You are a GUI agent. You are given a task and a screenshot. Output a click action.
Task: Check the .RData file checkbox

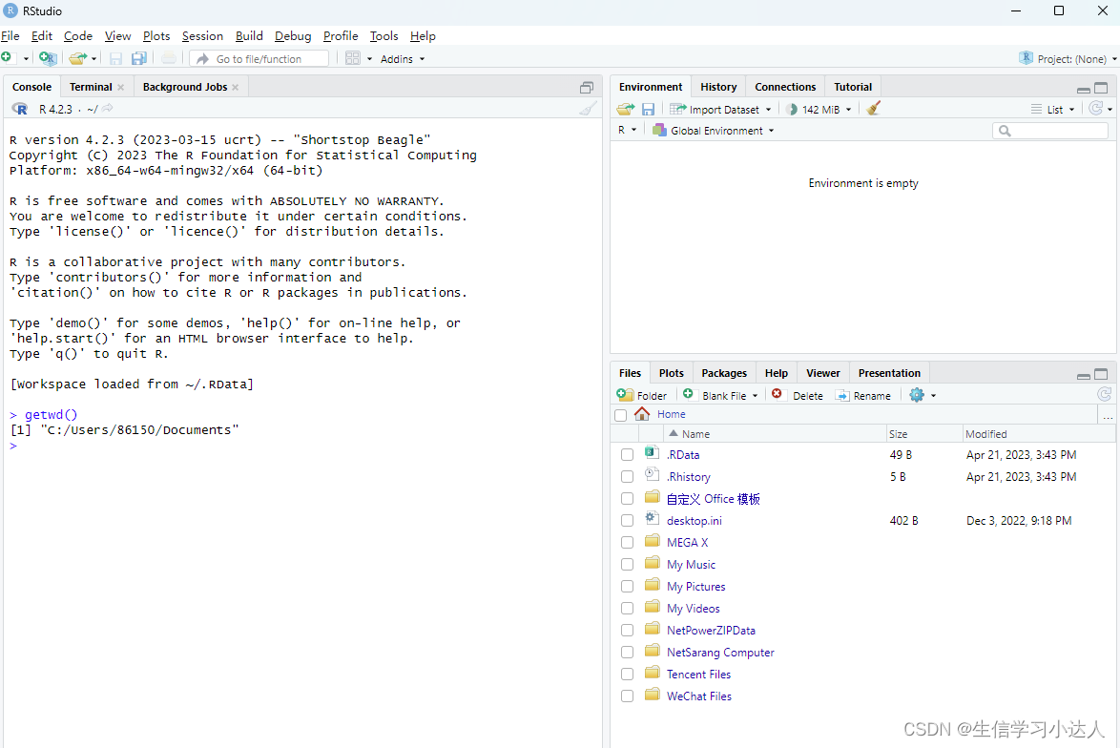pyautogui.click(x=627, y=454)
